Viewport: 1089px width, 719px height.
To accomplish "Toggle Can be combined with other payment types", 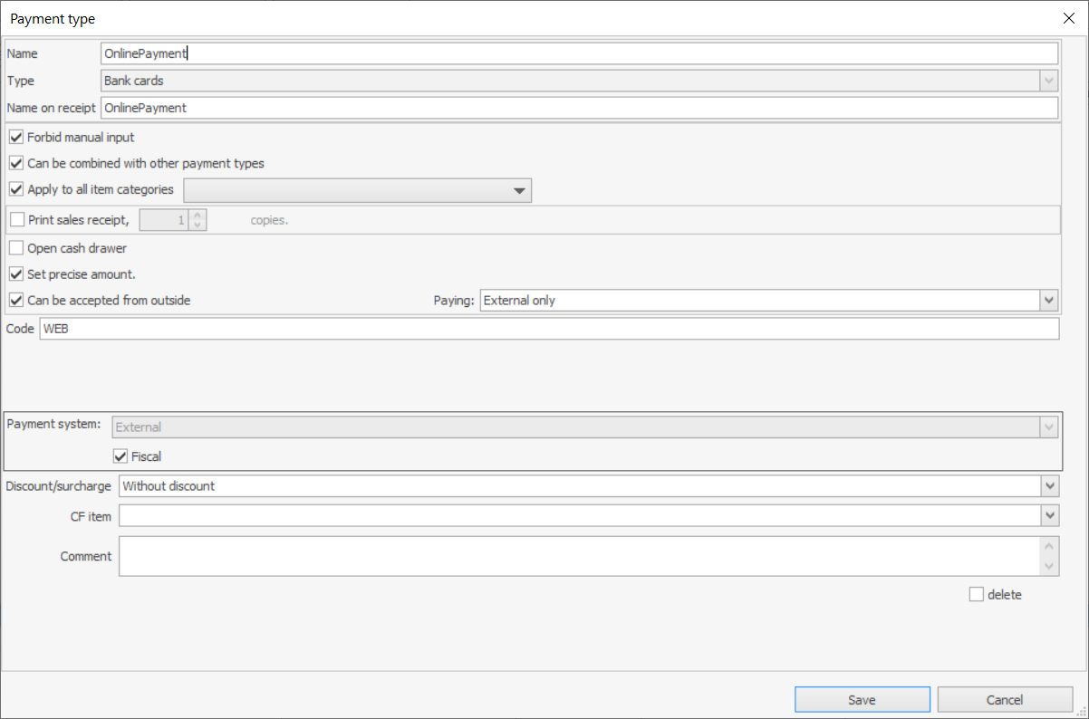I will (16, 164).
